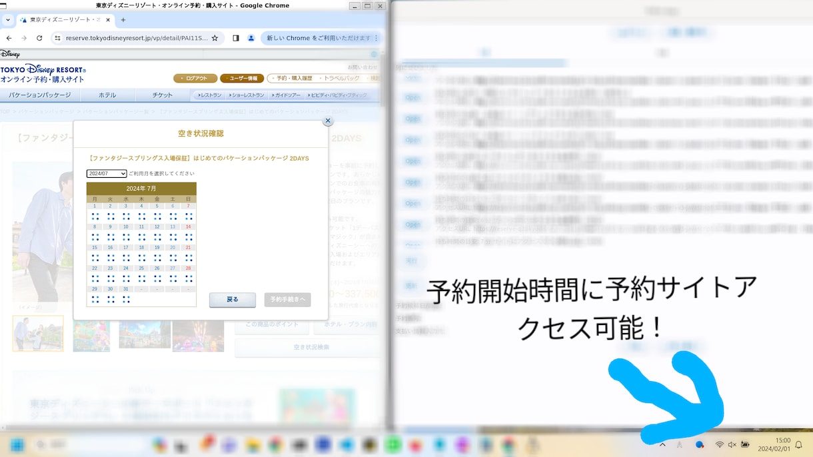Click IME input mode A indicator
813x457 pixels.
[680, 444]
